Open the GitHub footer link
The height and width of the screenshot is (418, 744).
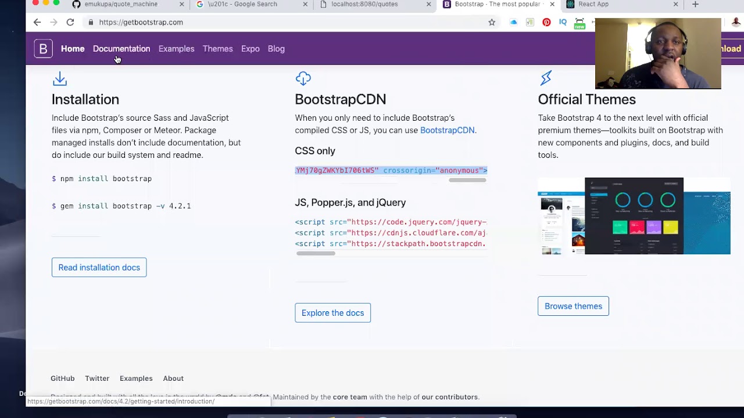(x=63, y=379)
